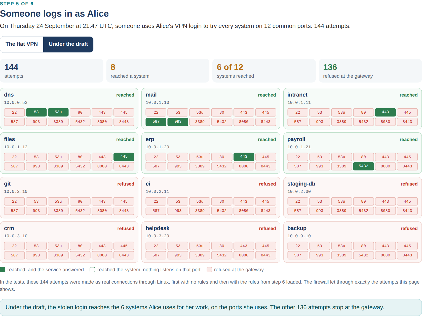Viewport: 422px width, 316px height.
Task: Click port 587 in the payroll card
Action: (298, 166)
